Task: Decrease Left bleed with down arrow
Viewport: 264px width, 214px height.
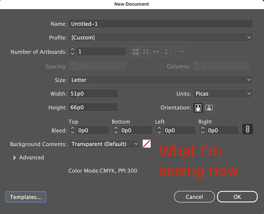Action: [159, 132]
